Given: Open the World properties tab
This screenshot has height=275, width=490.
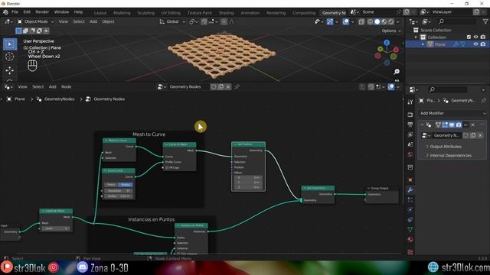Looking at the screenshot, I should click(410, 154).
